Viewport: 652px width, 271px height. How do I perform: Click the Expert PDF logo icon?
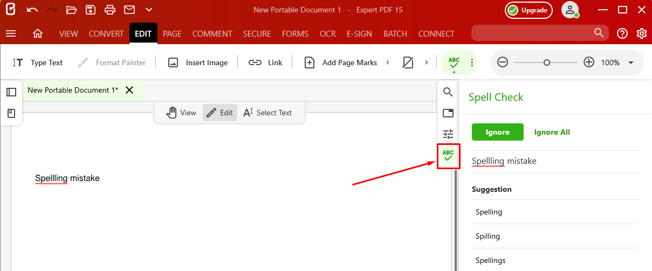point(11,10)
